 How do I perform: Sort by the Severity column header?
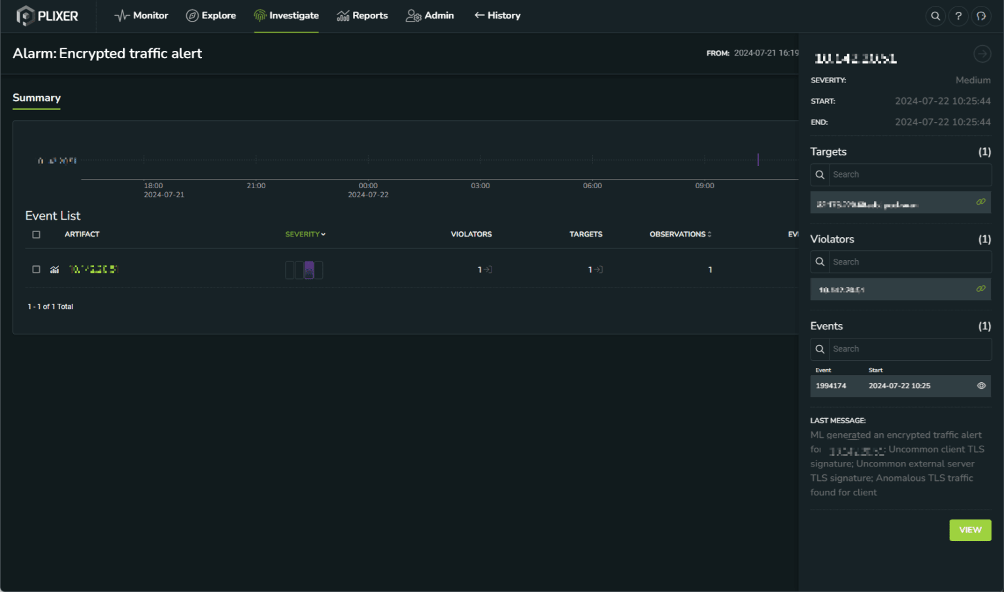[x=305, y=234]
